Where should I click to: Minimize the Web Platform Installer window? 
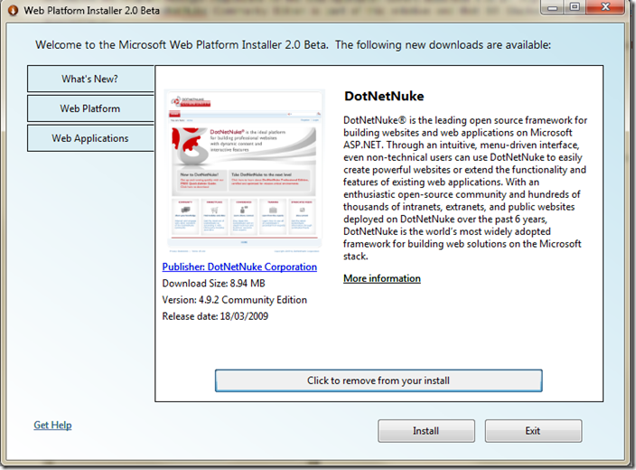pos(553,7)
